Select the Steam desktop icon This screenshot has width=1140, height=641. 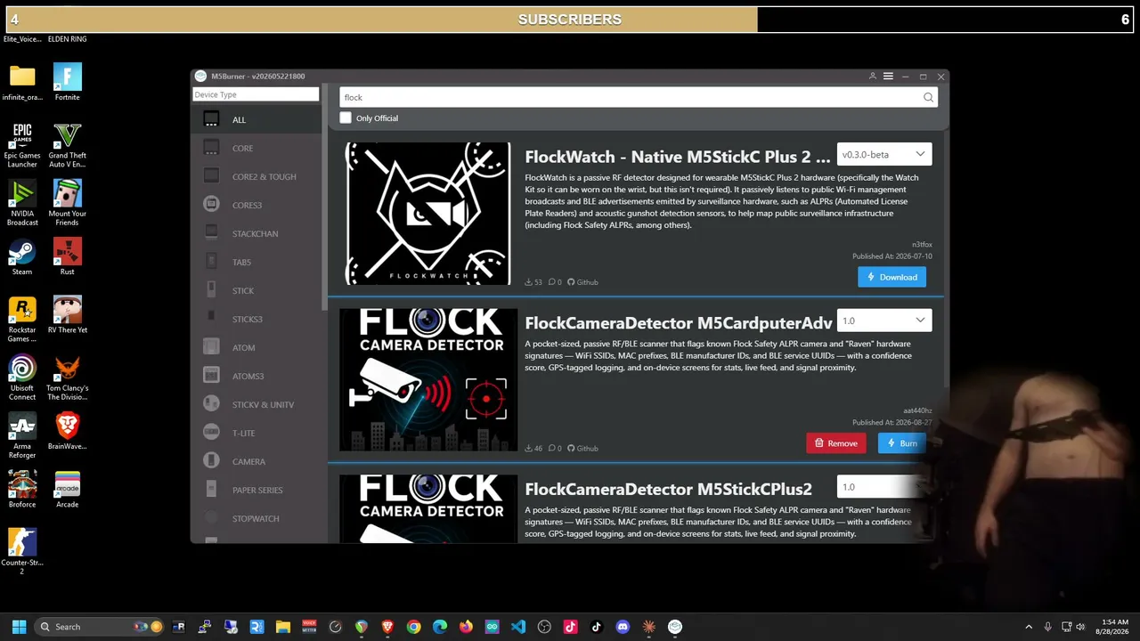[x=22, y=256]
